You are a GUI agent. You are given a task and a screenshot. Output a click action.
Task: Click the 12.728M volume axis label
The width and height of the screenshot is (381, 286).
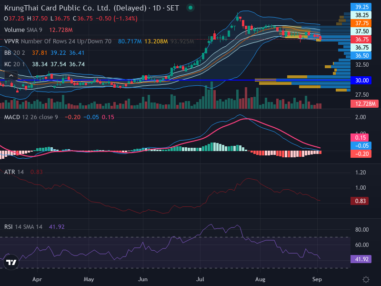(x=364, y=104)
